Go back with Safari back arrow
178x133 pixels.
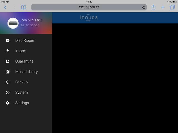click(x=5, y=7)
